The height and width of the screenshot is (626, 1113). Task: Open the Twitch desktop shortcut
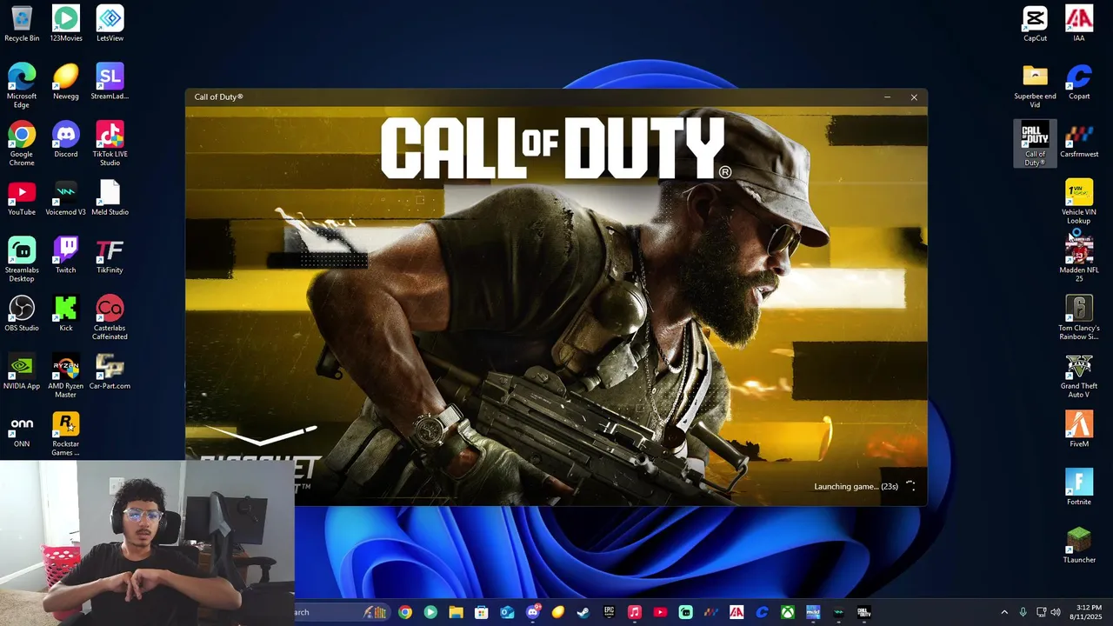pyautogui.click(x=66, y=256)
